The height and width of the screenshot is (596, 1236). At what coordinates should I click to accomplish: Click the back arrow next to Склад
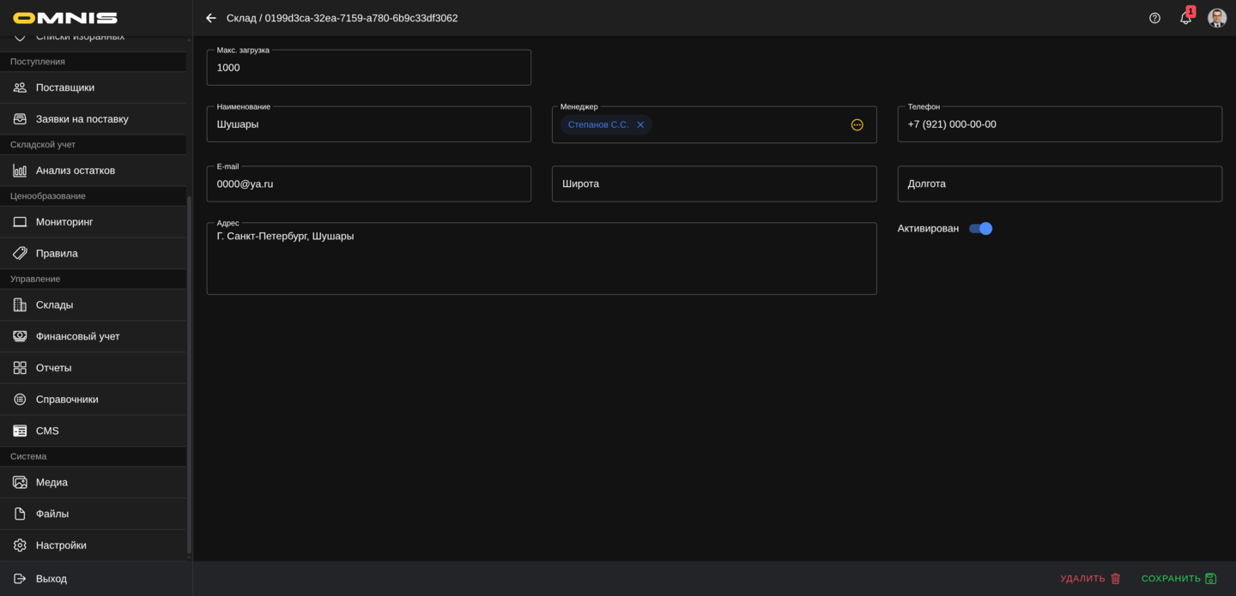coord(211,18)
